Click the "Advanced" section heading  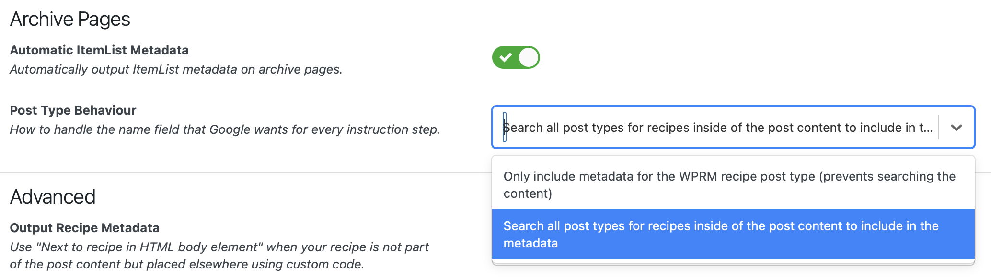53,197
